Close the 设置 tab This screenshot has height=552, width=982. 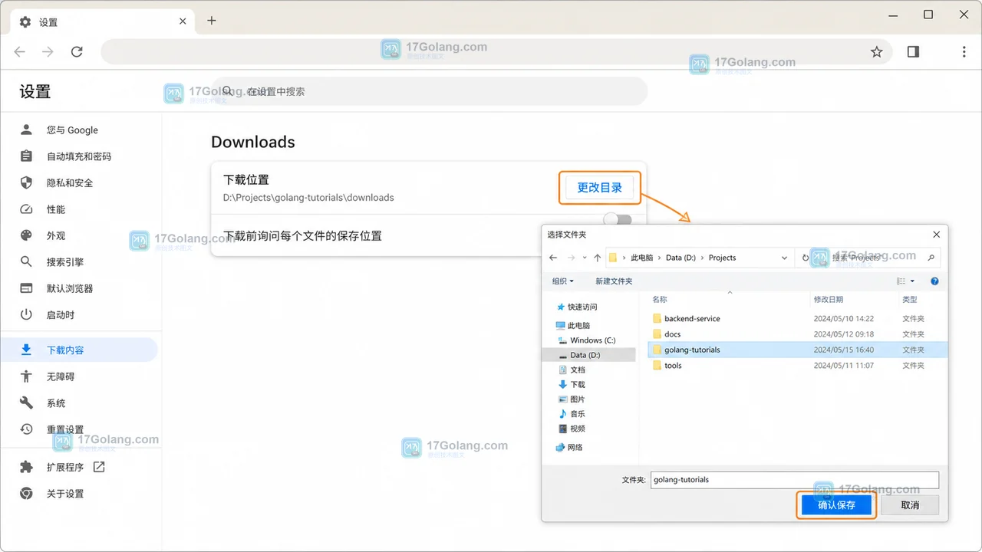pos(183,21)
